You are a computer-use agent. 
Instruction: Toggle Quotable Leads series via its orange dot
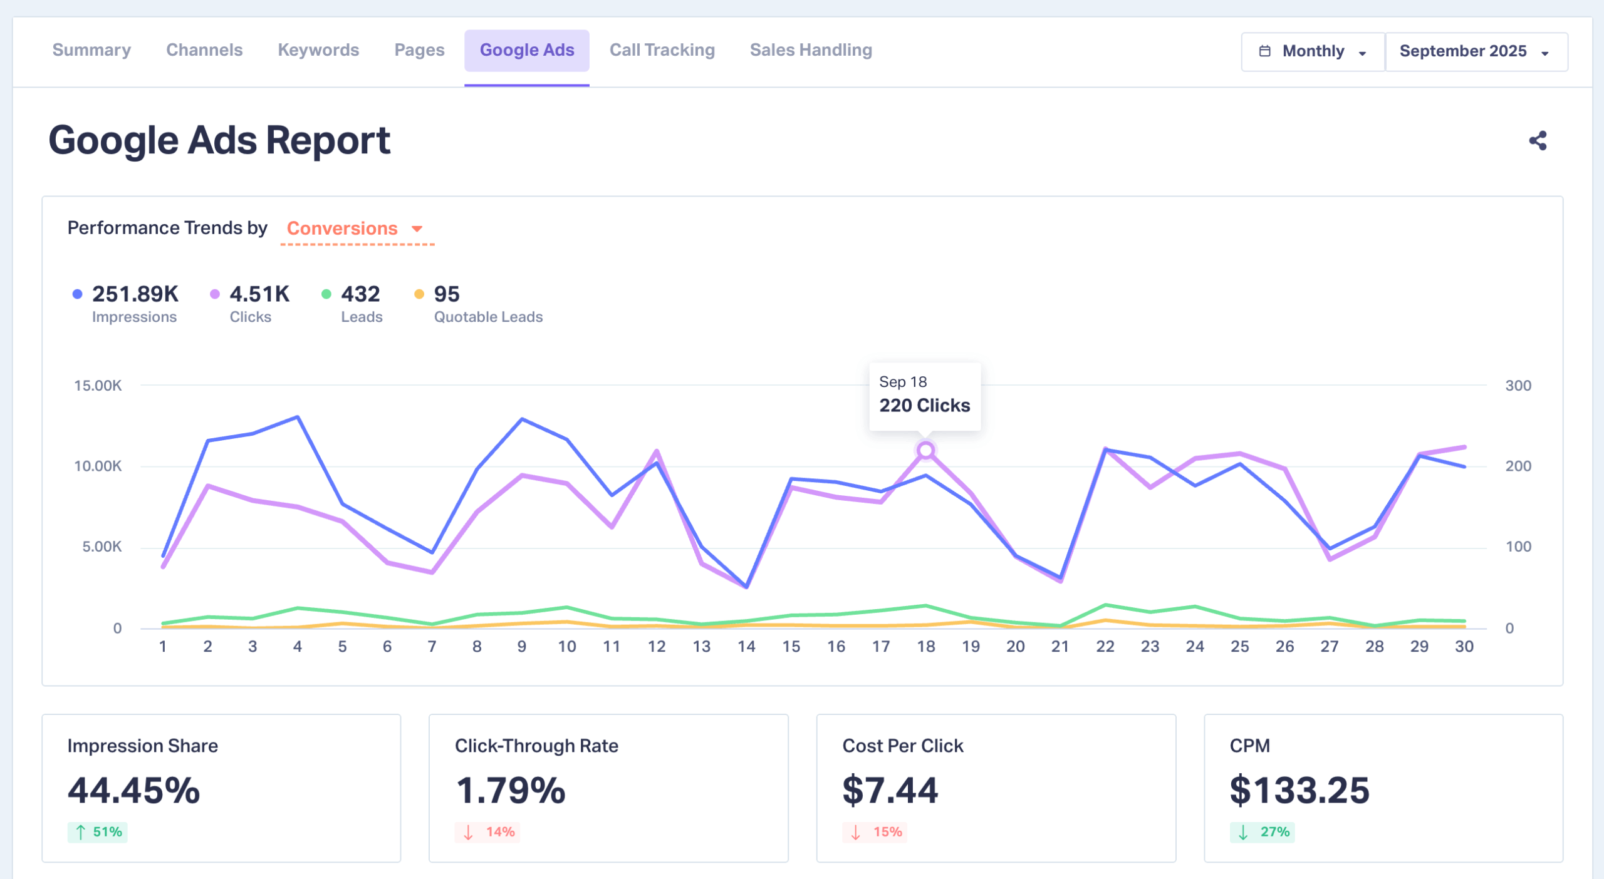pos(419,294)
